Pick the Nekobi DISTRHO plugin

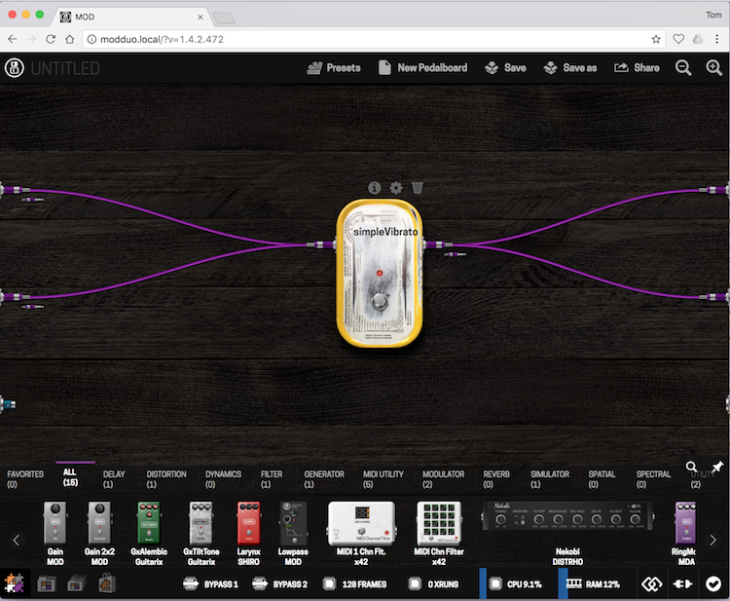(567, 534)
